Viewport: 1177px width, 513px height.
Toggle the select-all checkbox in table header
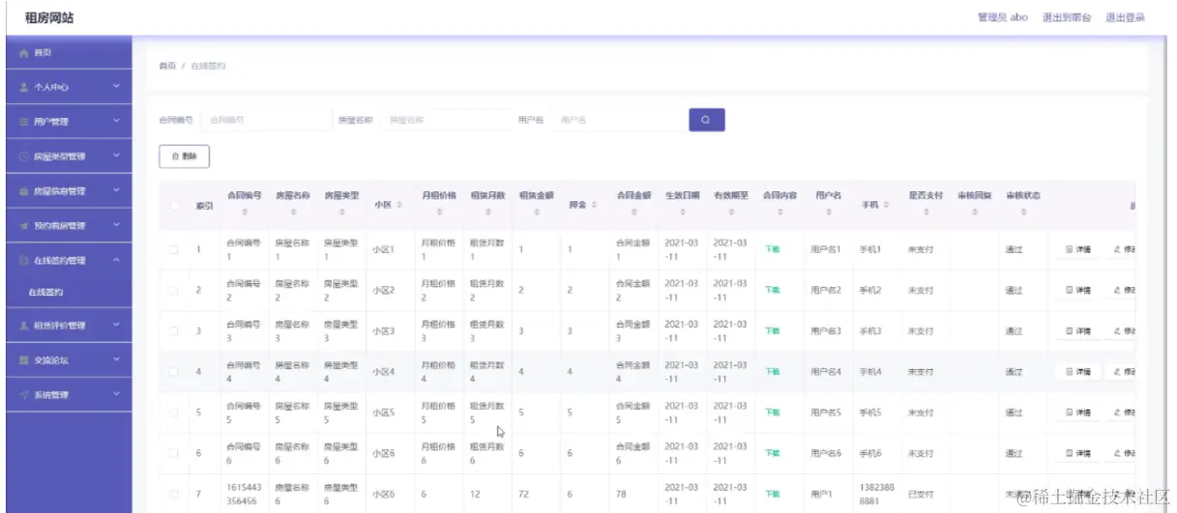[175, 205]
